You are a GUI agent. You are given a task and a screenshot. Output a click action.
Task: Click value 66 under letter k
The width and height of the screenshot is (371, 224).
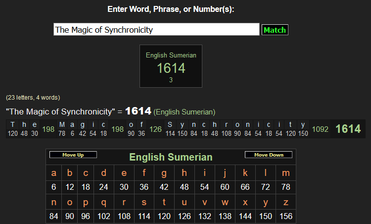(x=245, y=187)
